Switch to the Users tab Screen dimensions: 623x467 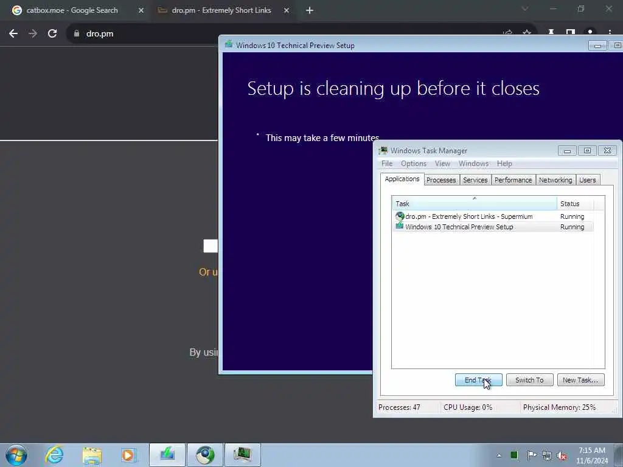pyautogui.click(x=587, y=180)
